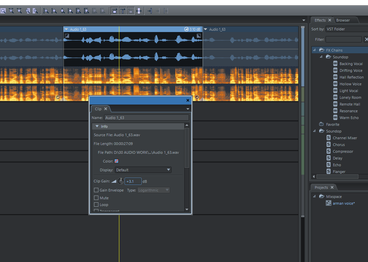368x262 pixels.
Task: Switch to the Browser tab
Action: [x=343, y=20]
